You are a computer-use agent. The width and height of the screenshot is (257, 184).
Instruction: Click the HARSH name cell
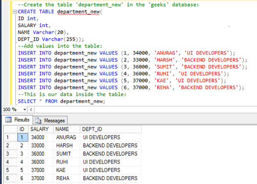66,146
